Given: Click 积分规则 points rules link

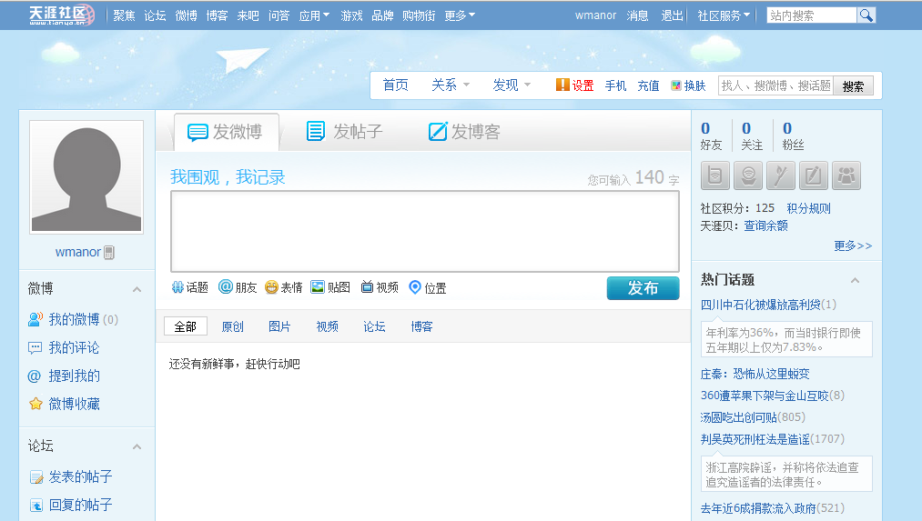Looking at the screenshot, I should coord(808,208).
